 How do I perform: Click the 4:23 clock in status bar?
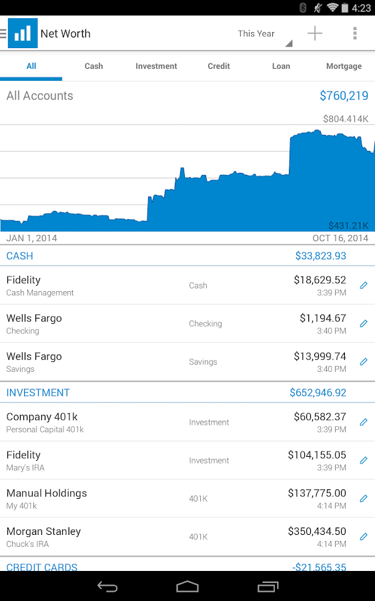tap(361, 8)
